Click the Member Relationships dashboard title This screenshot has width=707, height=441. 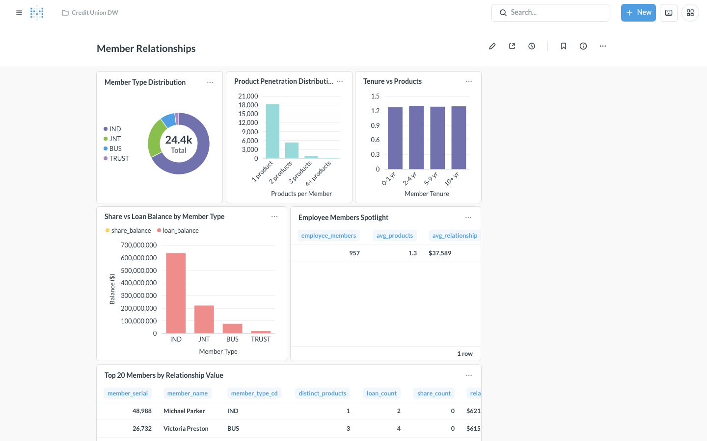coord(146,49)
